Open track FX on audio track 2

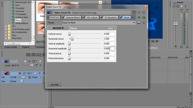click(x=29, y=73)
